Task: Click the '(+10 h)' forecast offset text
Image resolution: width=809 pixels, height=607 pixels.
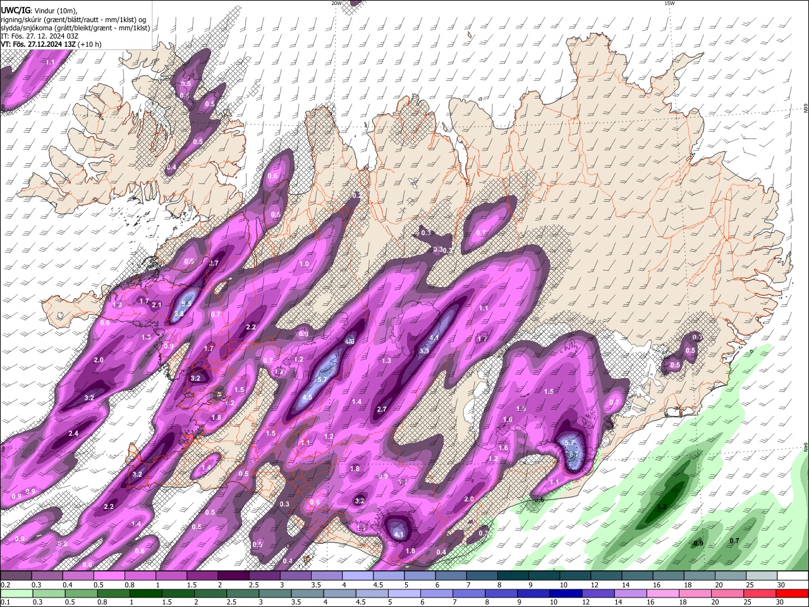Action: point(90,44)
